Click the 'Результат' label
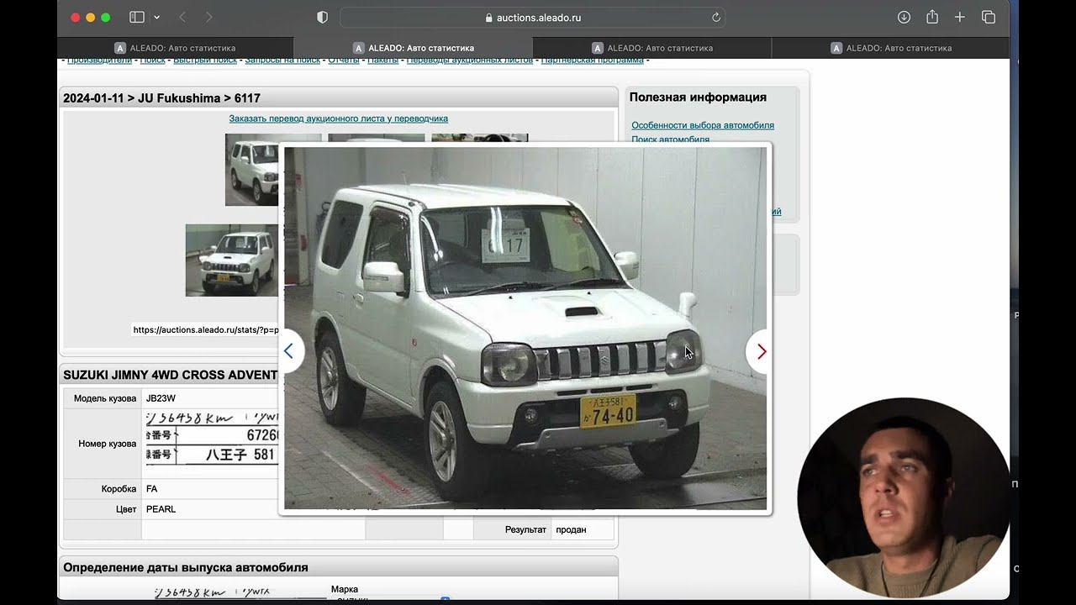The image size is (1076, 605). tap(525, 529)
